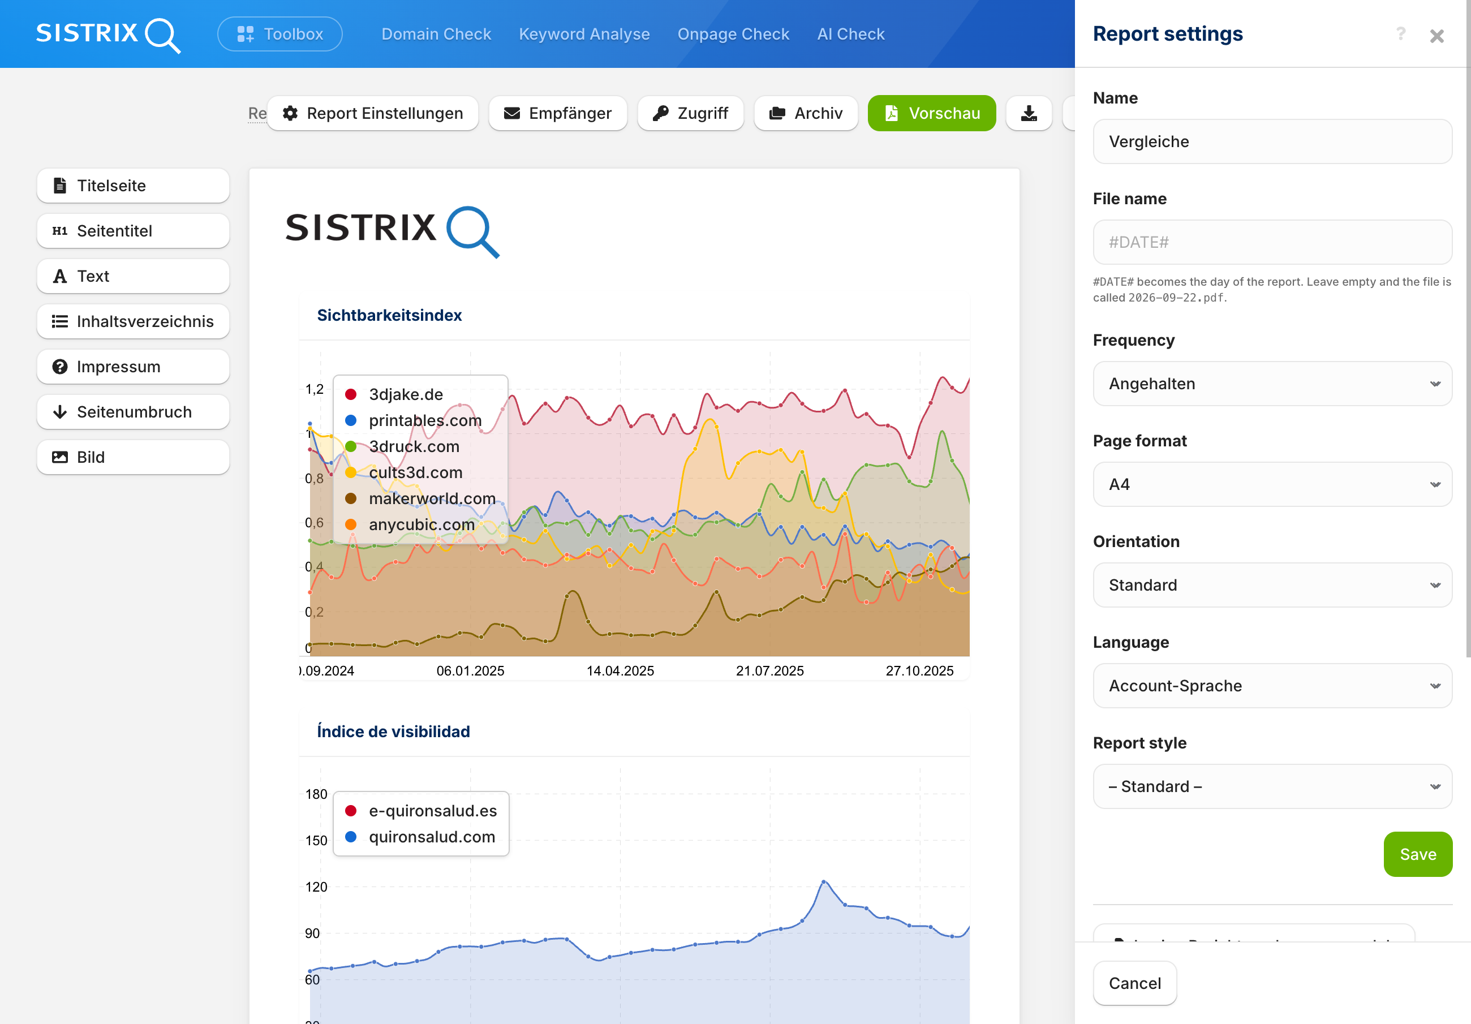Save the report settings
The height and width of the screenshot is (1024, 1471).
[1418, 854]
